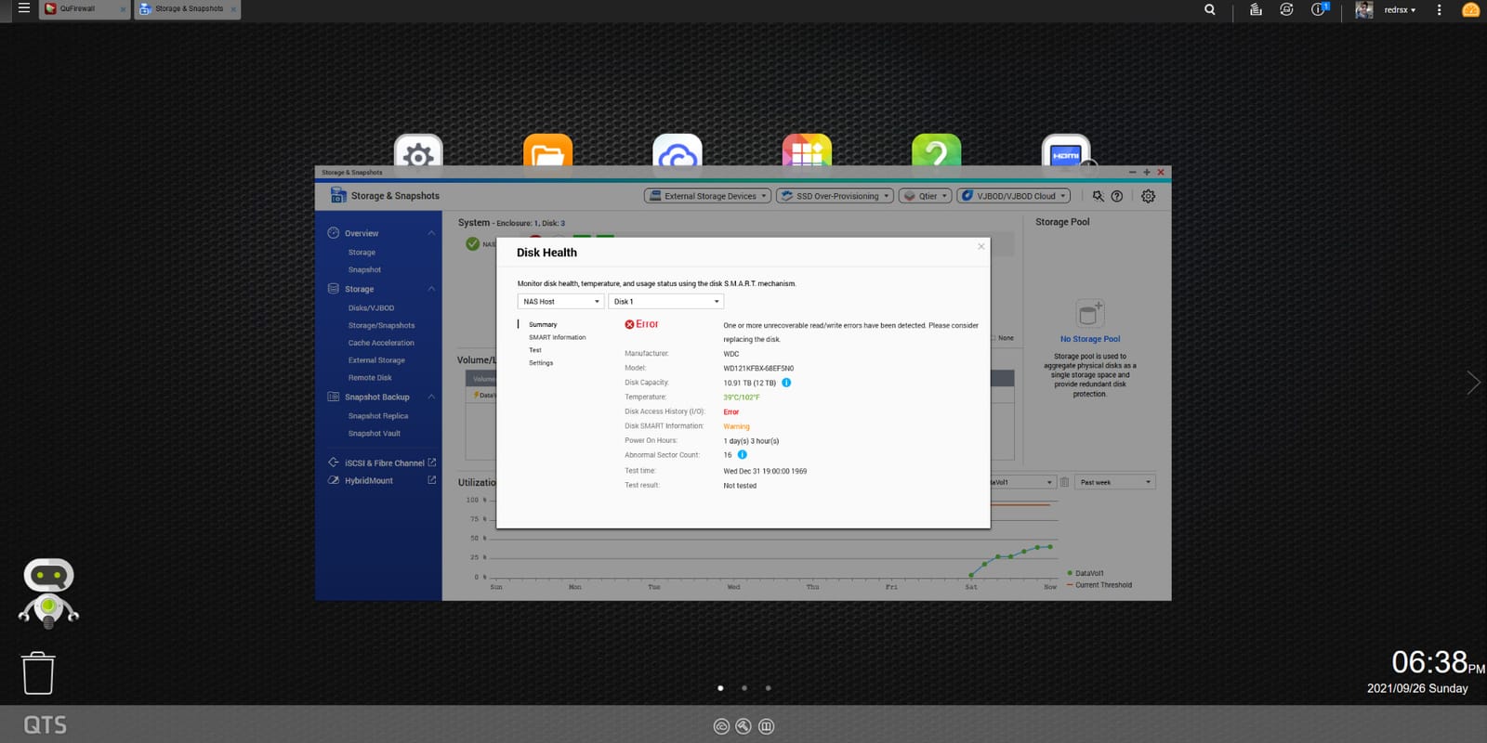Select the Summary tab in Disk Health
Image resolution: width=1487 pixels, height=743 pixels.
(x=543, y=325)
